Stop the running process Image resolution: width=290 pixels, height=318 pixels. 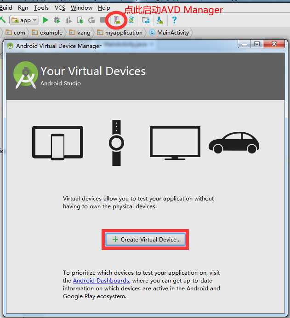tap(103, 20)
